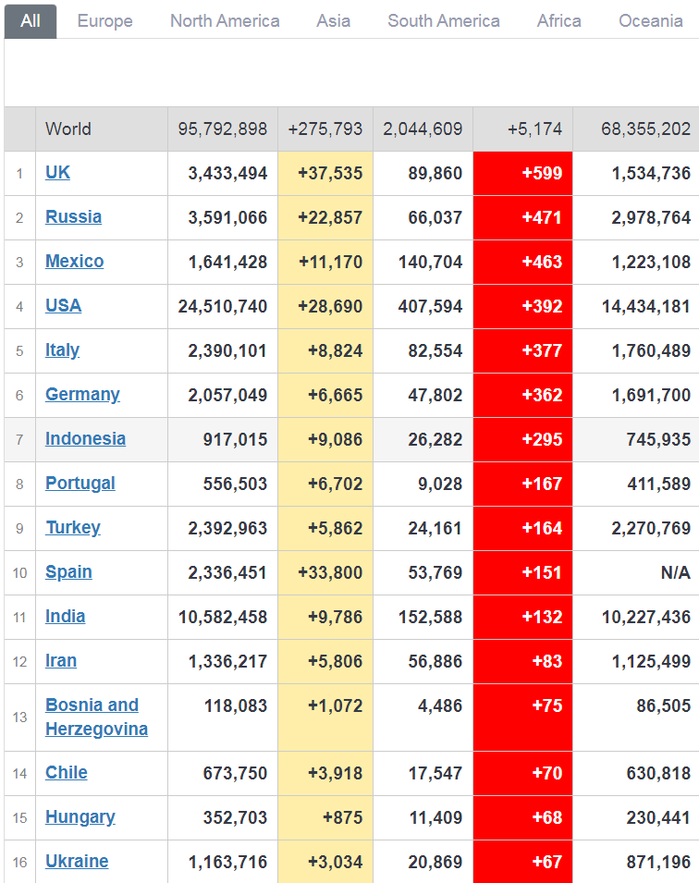
Task: Switch to the Europe tab
Action: point(104,20)
